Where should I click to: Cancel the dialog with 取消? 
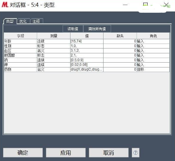pos(108,153)
